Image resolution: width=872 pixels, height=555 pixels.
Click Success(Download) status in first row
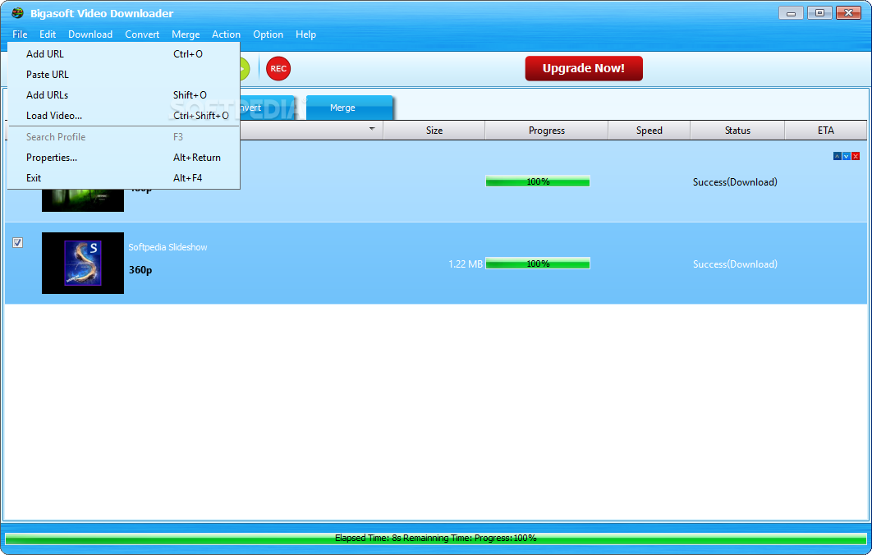[x=735, y=181]
